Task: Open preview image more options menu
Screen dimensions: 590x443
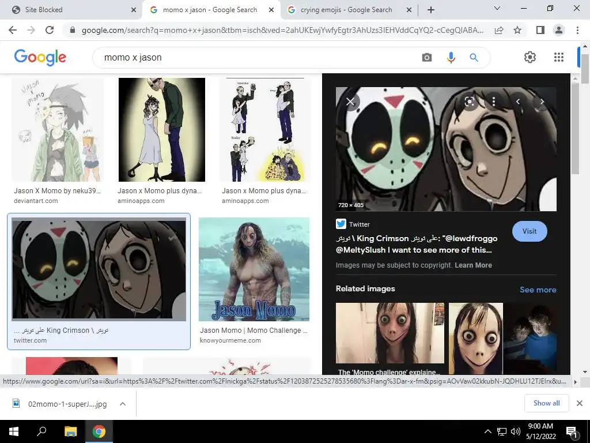Action: click(493, 102)
